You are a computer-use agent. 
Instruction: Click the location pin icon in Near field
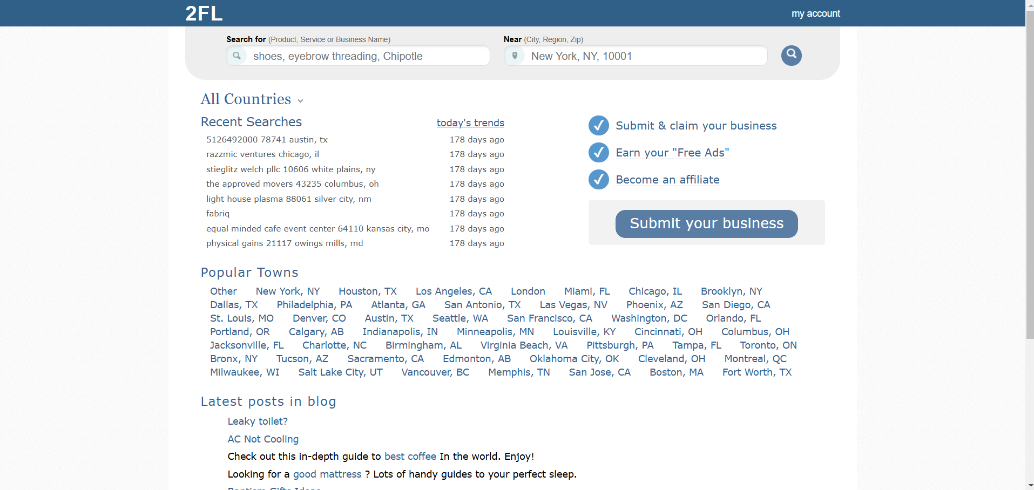click(515, 56)
